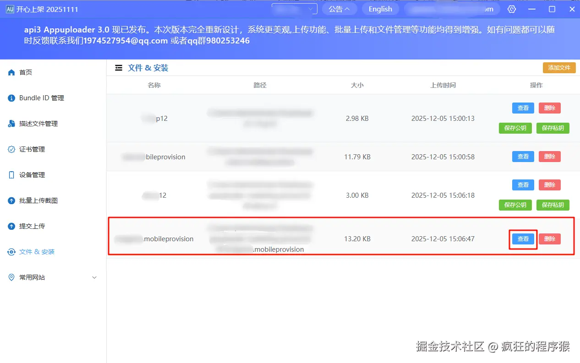Open the 公告 announcement dropdown

pyautogui.click(x=339, y=9)
